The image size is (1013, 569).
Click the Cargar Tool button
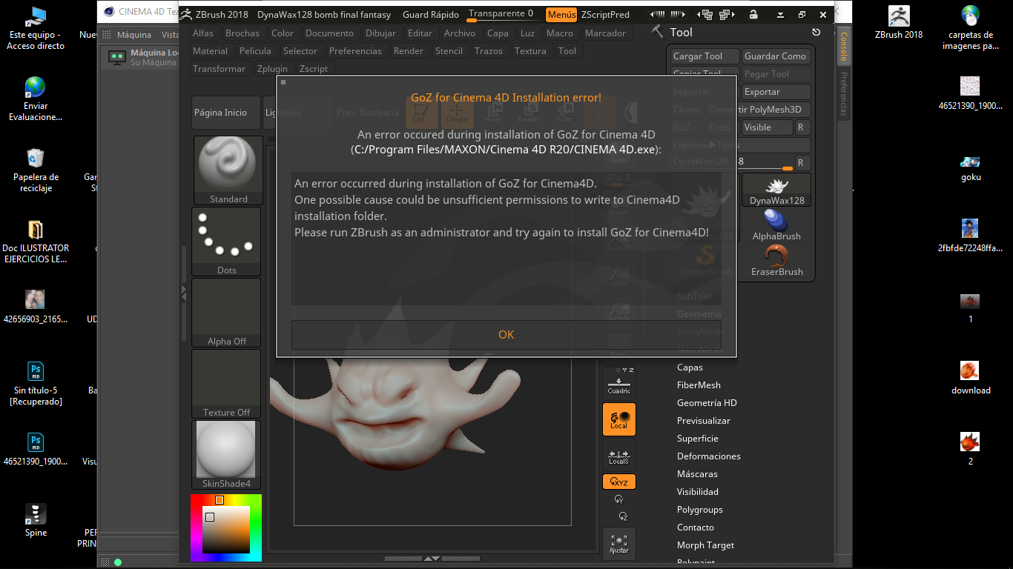click(705, 56)
